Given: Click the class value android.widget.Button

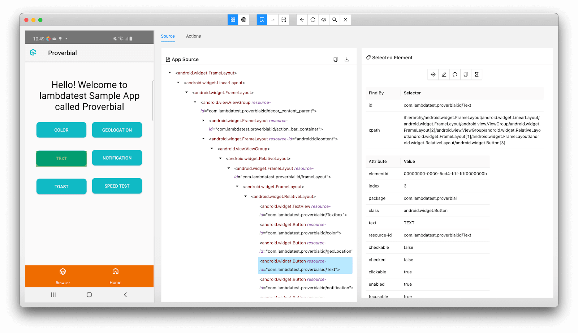Looking at the screenshot, I should 426,210.
